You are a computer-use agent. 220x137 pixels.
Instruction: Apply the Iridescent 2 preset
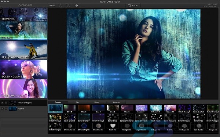156,109
